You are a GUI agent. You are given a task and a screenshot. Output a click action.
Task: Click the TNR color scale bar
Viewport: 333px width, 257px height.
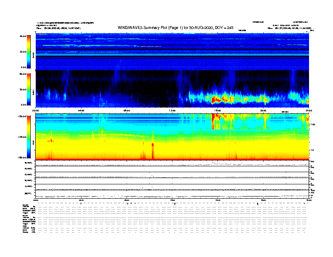pyautogui.click(x=29, y=137)
